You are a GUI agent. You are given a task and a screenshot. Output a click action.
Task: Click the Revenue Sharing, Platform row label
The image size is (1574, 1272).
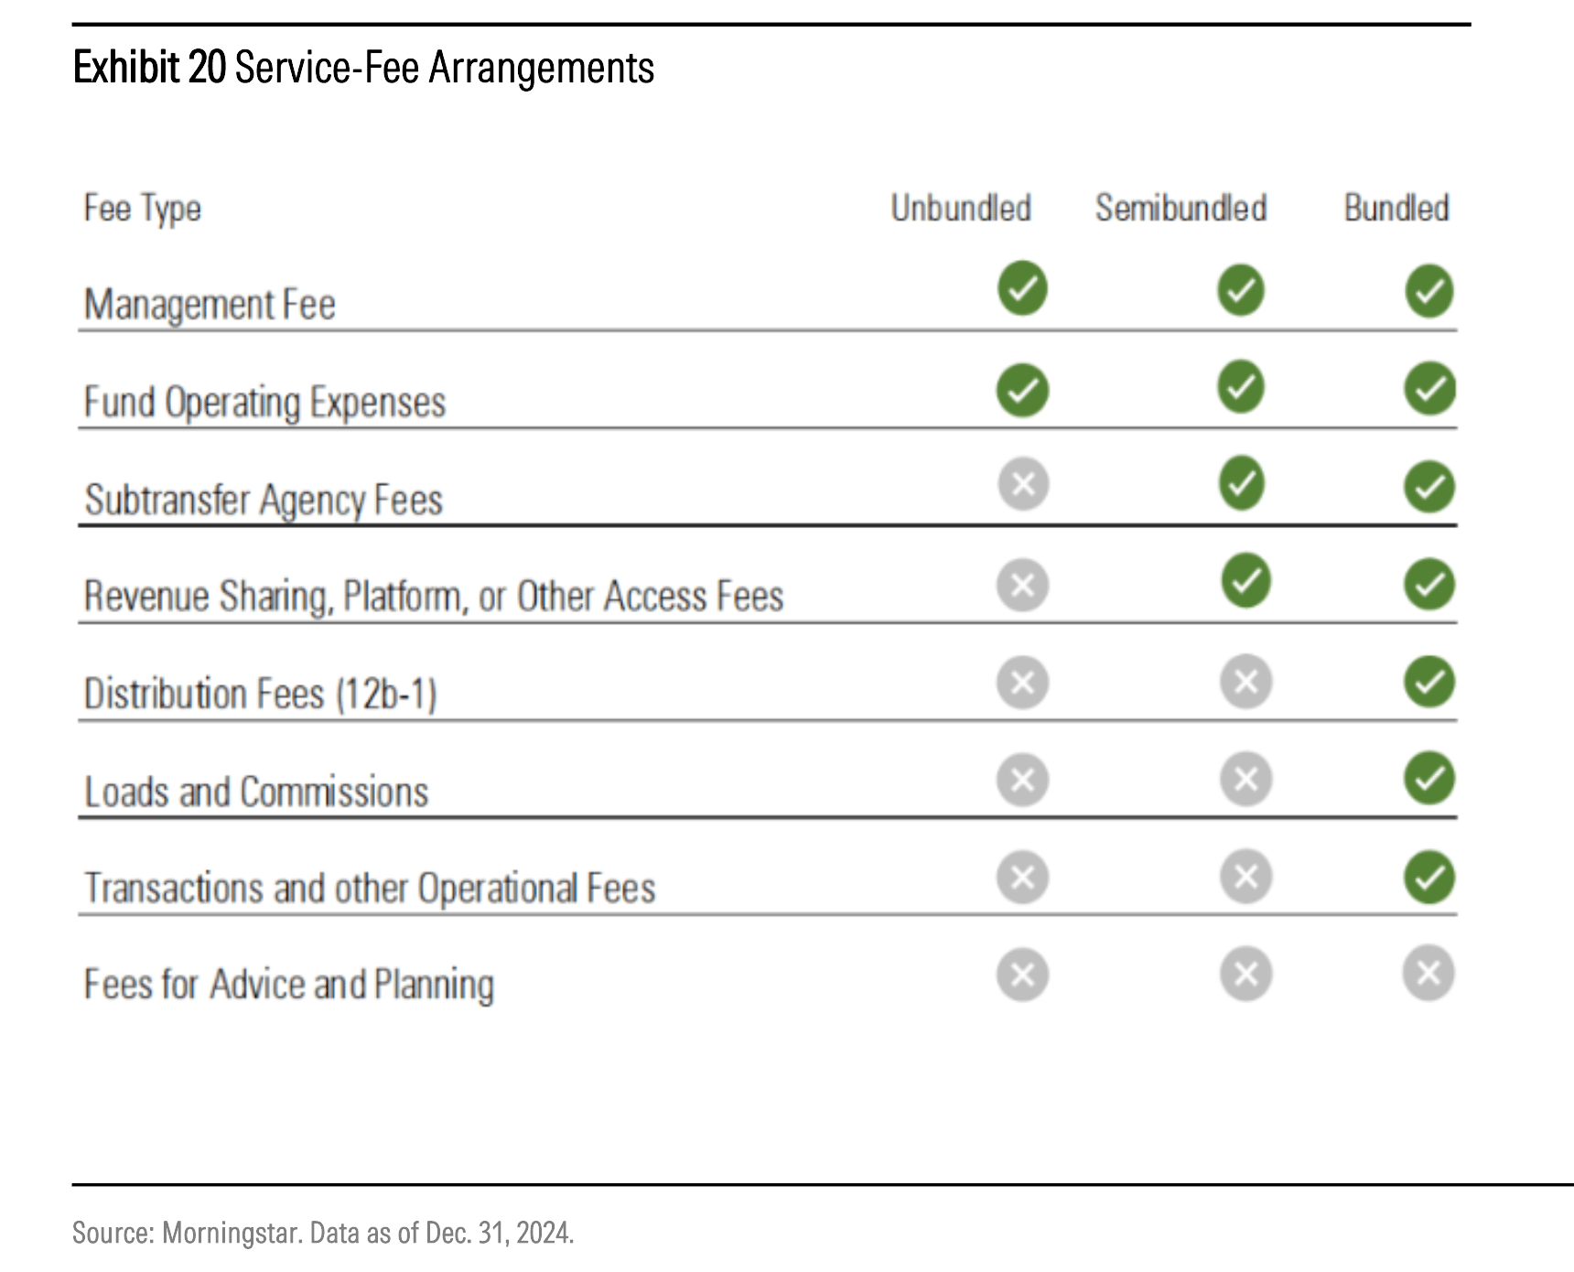click(434, 597)
